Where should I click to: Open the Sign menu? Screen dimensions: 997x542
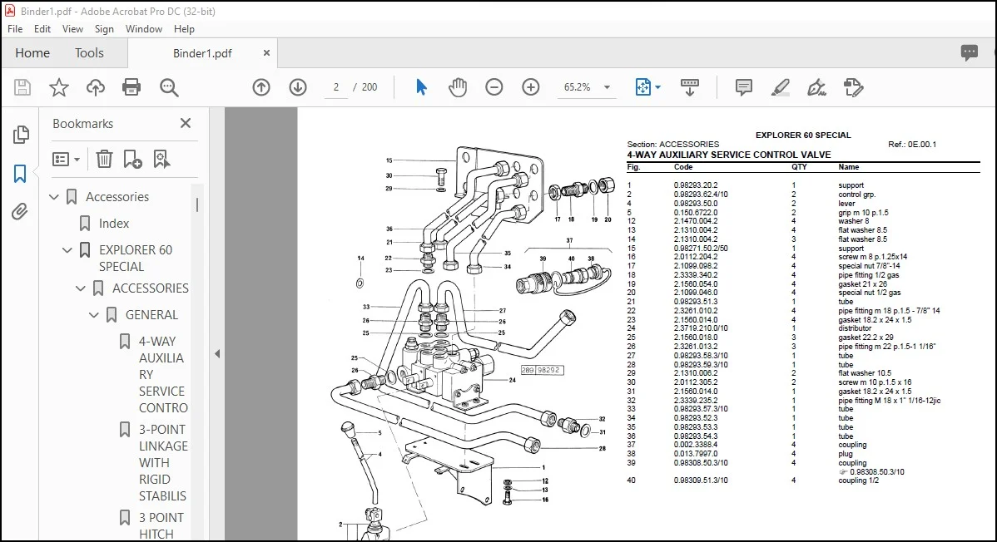104,28
